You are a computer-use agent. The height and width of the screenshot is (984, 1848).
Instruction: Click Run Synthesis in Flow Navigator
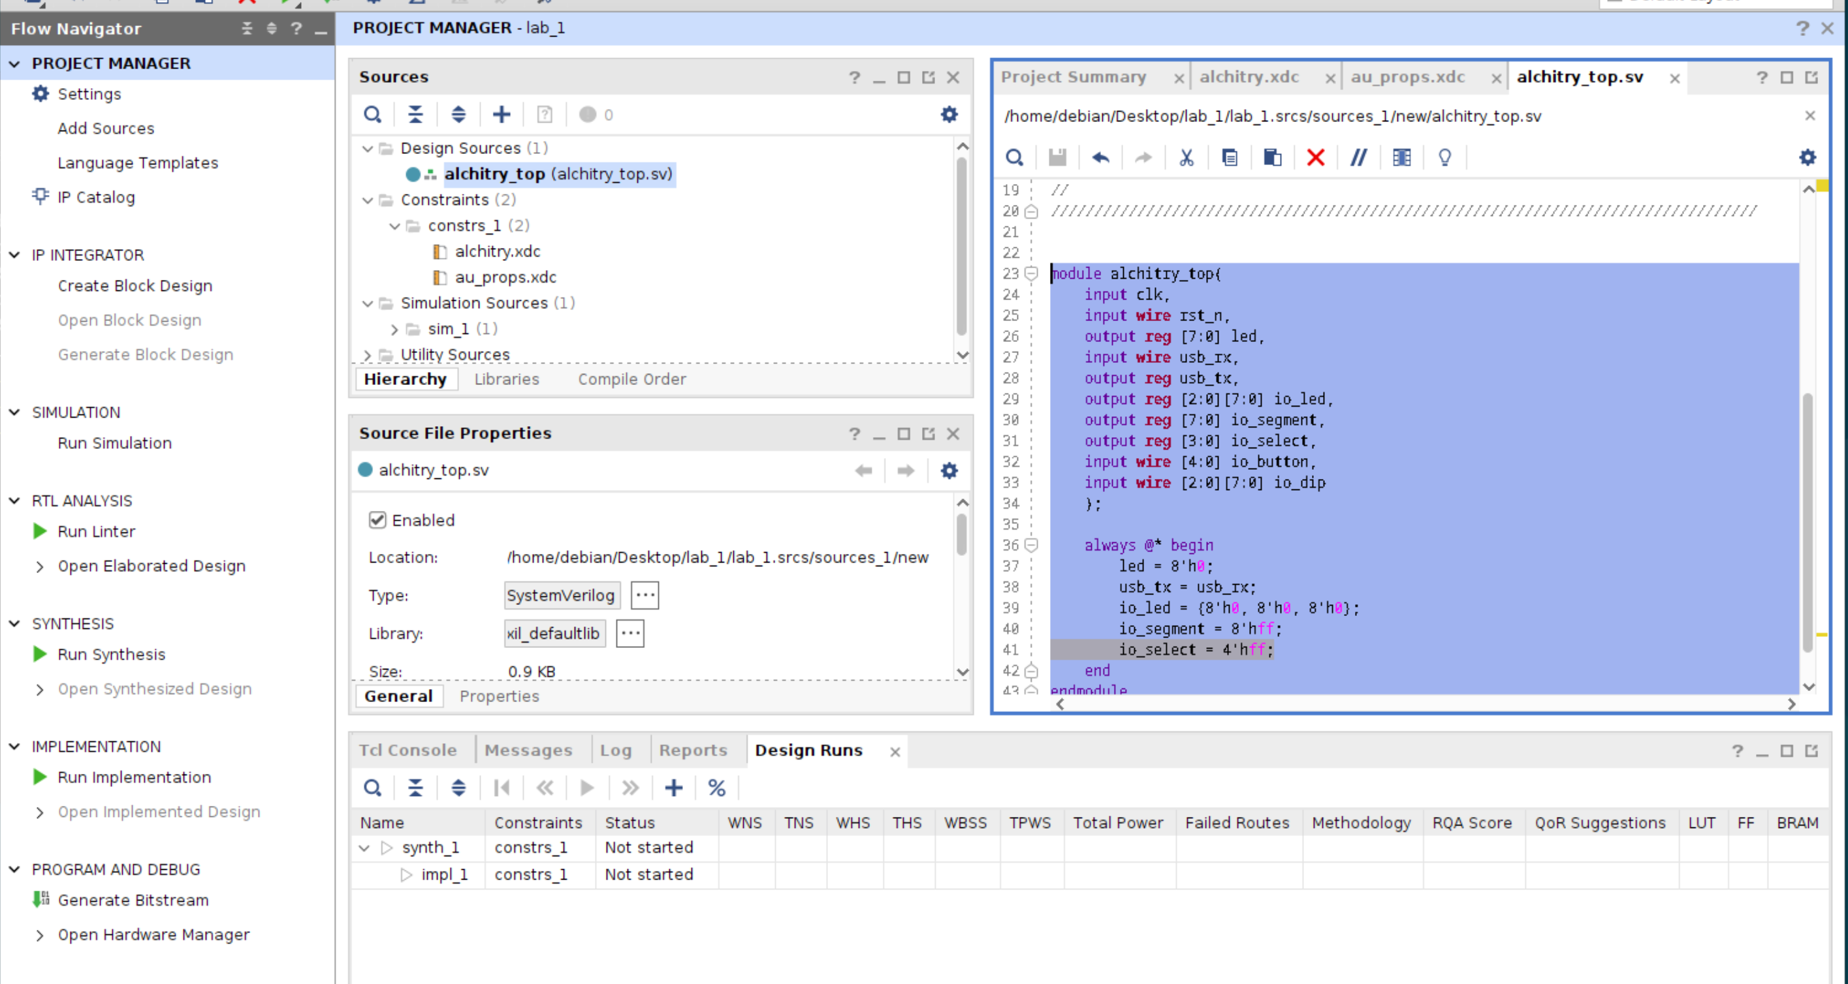click(x=111, y=654)
